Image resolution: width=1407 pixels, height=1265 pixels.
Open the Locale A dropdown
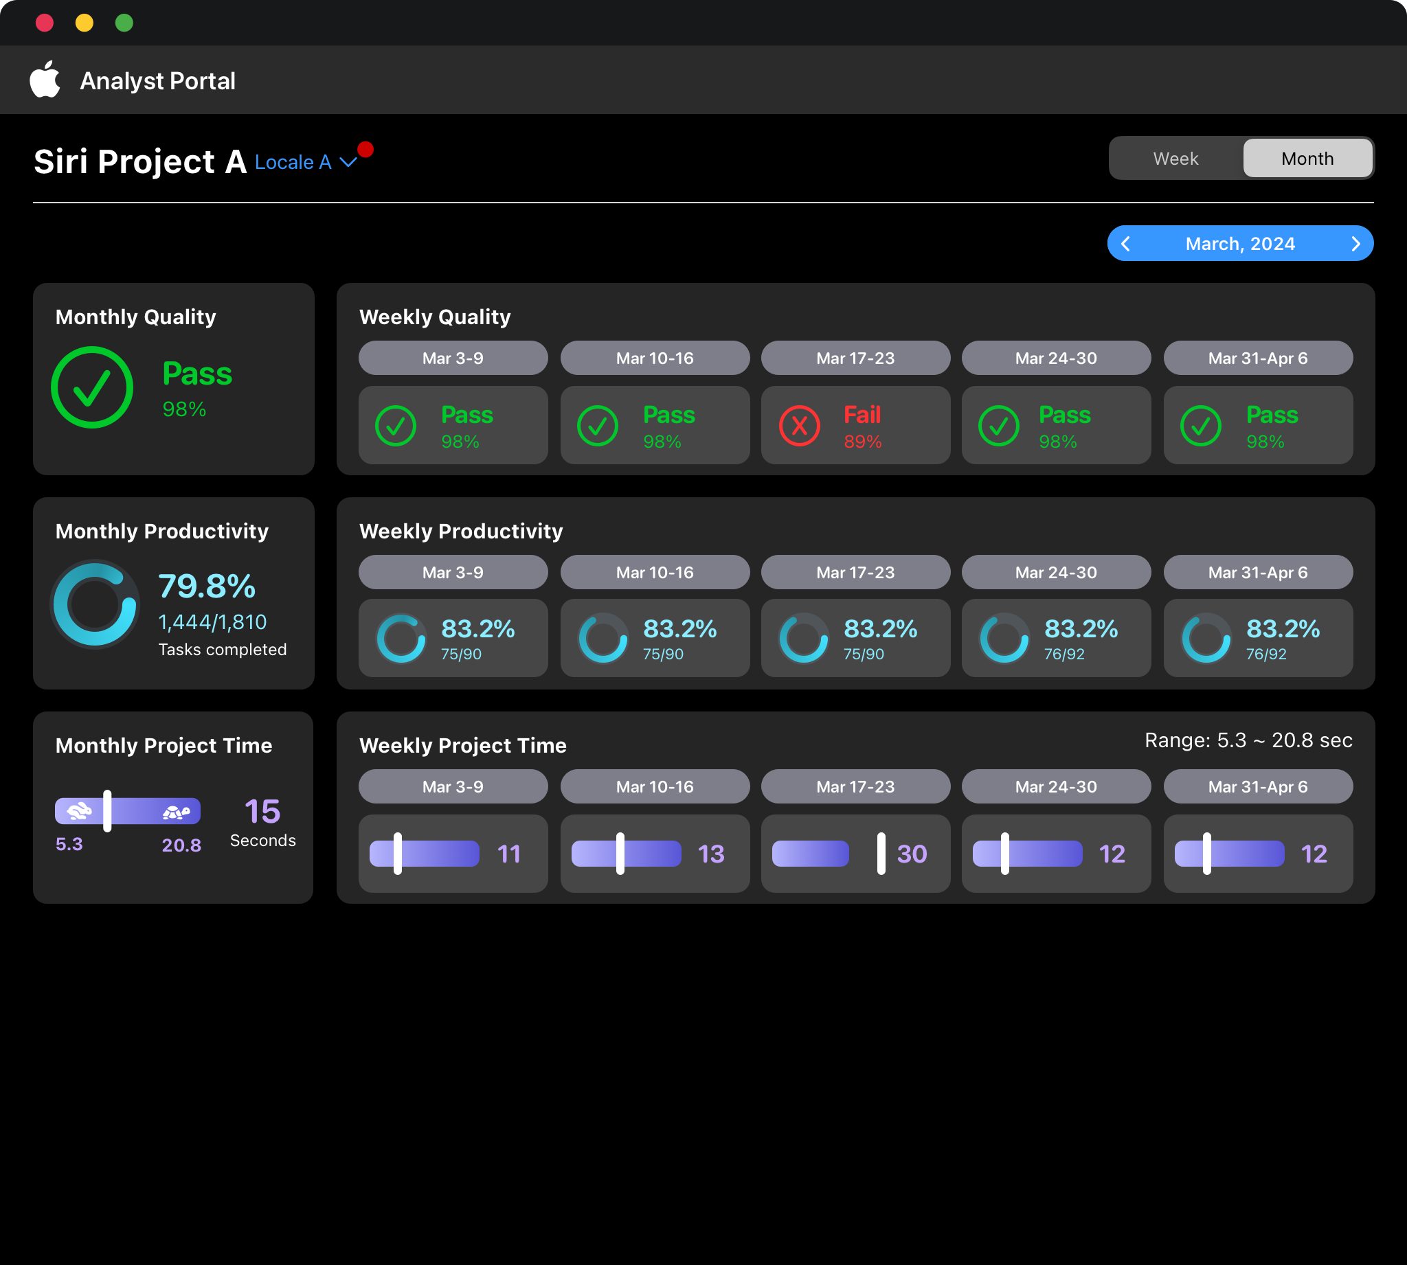point(306,162)
